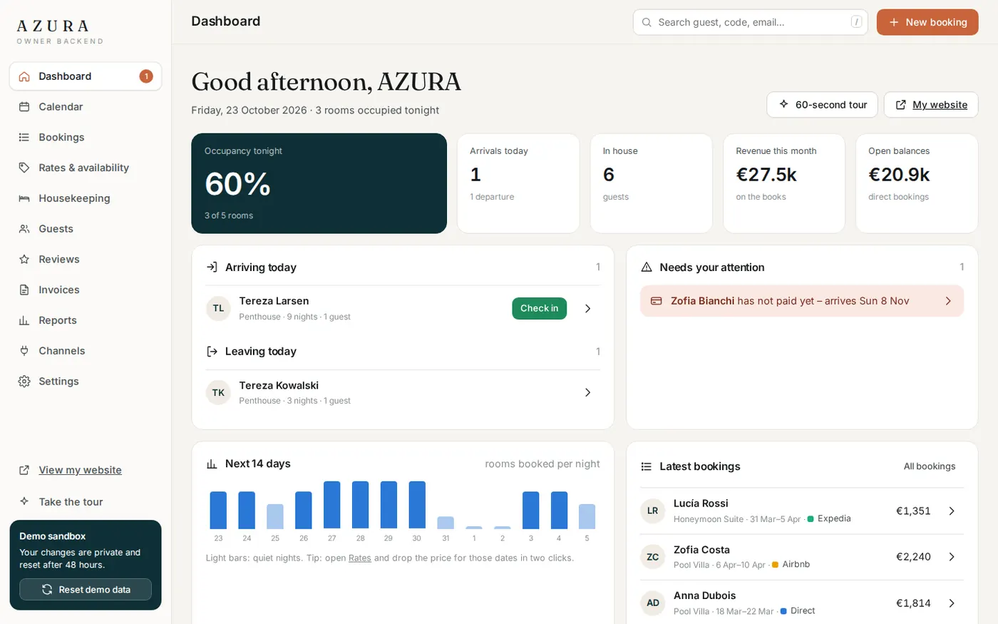The image size is (998, 624).
Task: Click Take the tour sparkle icon
Action: 24,501
